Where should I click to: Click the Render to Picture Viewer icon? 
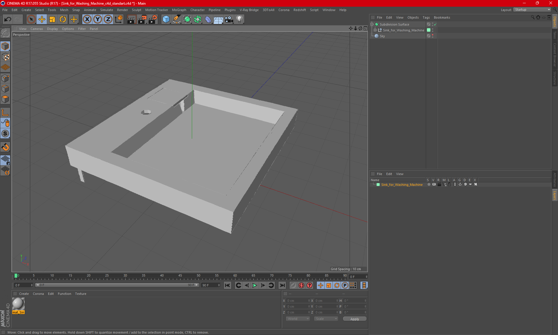(x=142, y=19)
